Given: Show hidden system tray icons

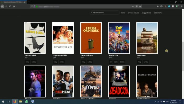Looking at the screenshot, I should [155, 102].
